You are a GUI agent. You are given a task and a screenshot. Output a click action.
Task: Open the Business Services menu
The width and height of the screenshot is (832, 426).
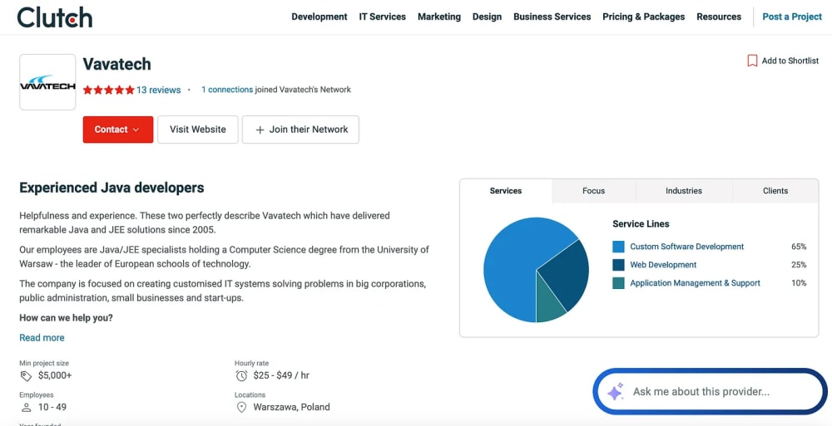point(552,17)
